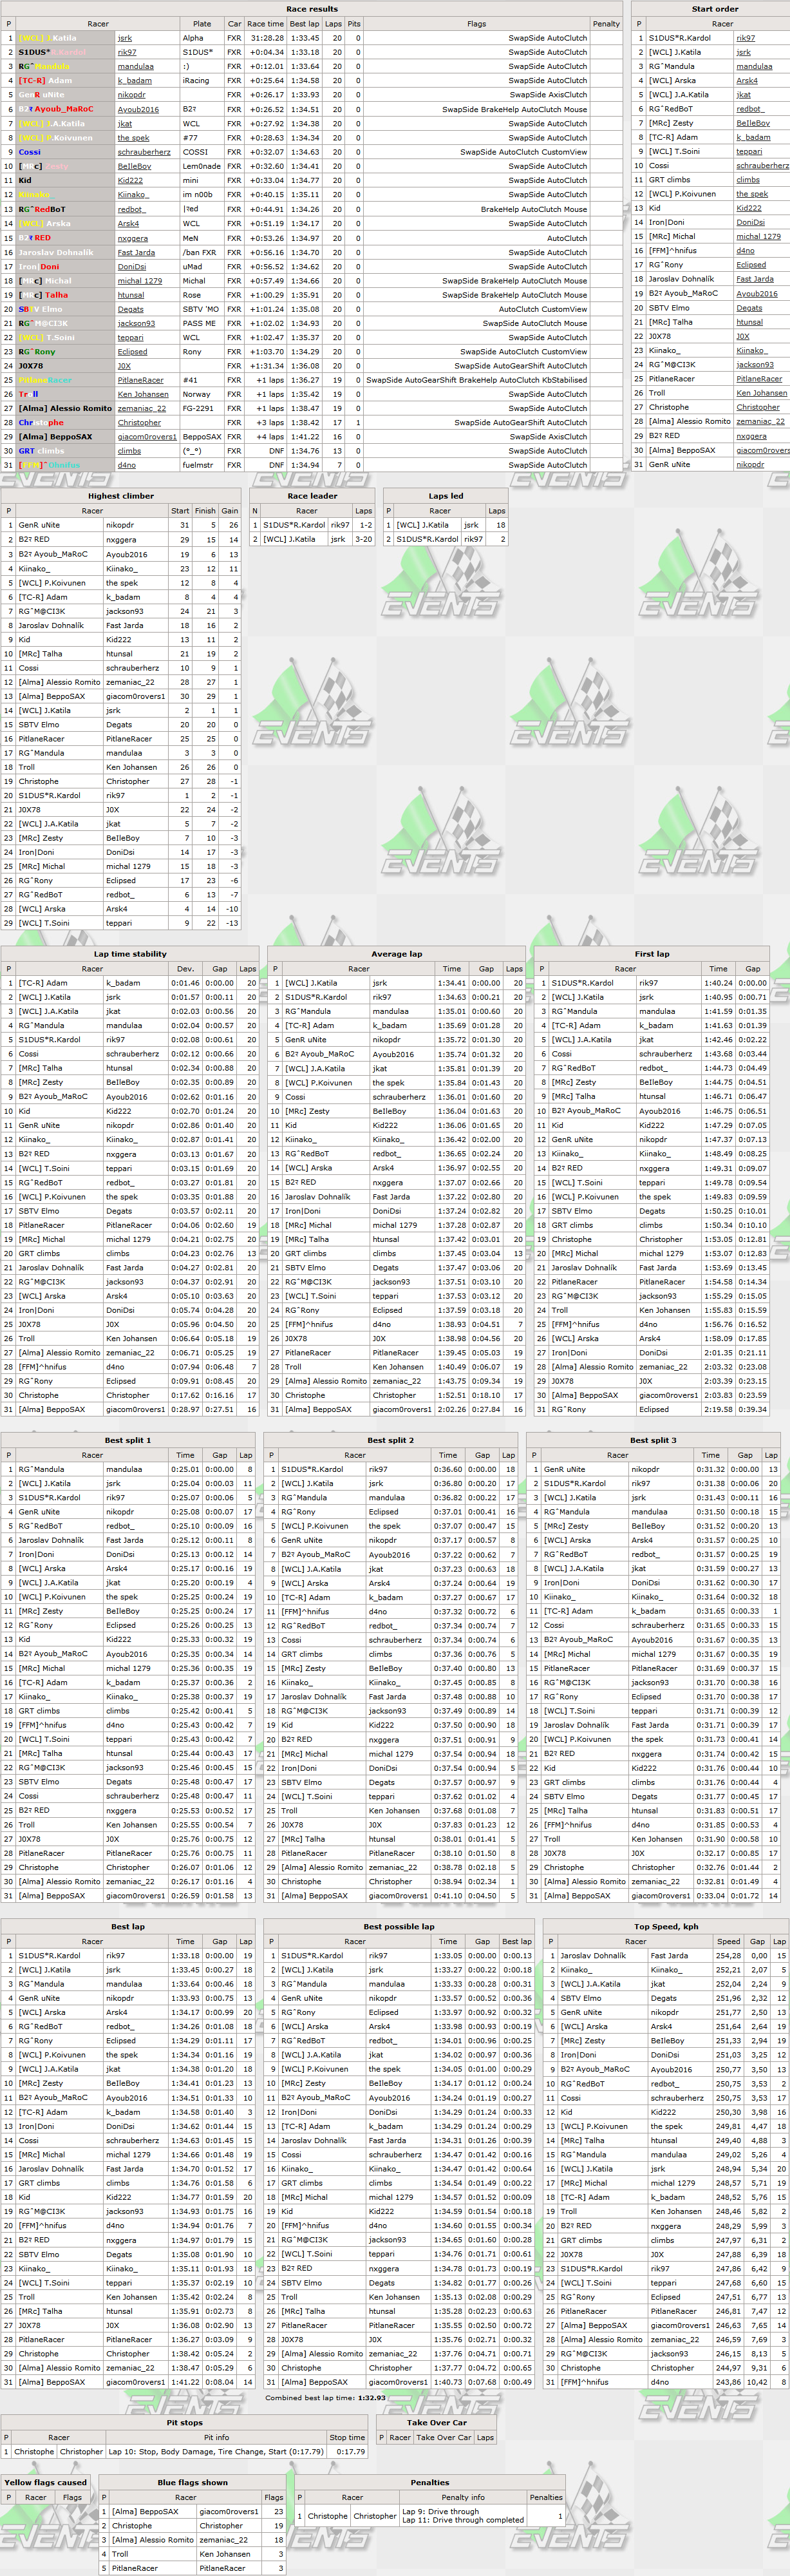This screenshot has width=790, height=2576.
Task: Select the Best split 1 title
Action: 128,1440
